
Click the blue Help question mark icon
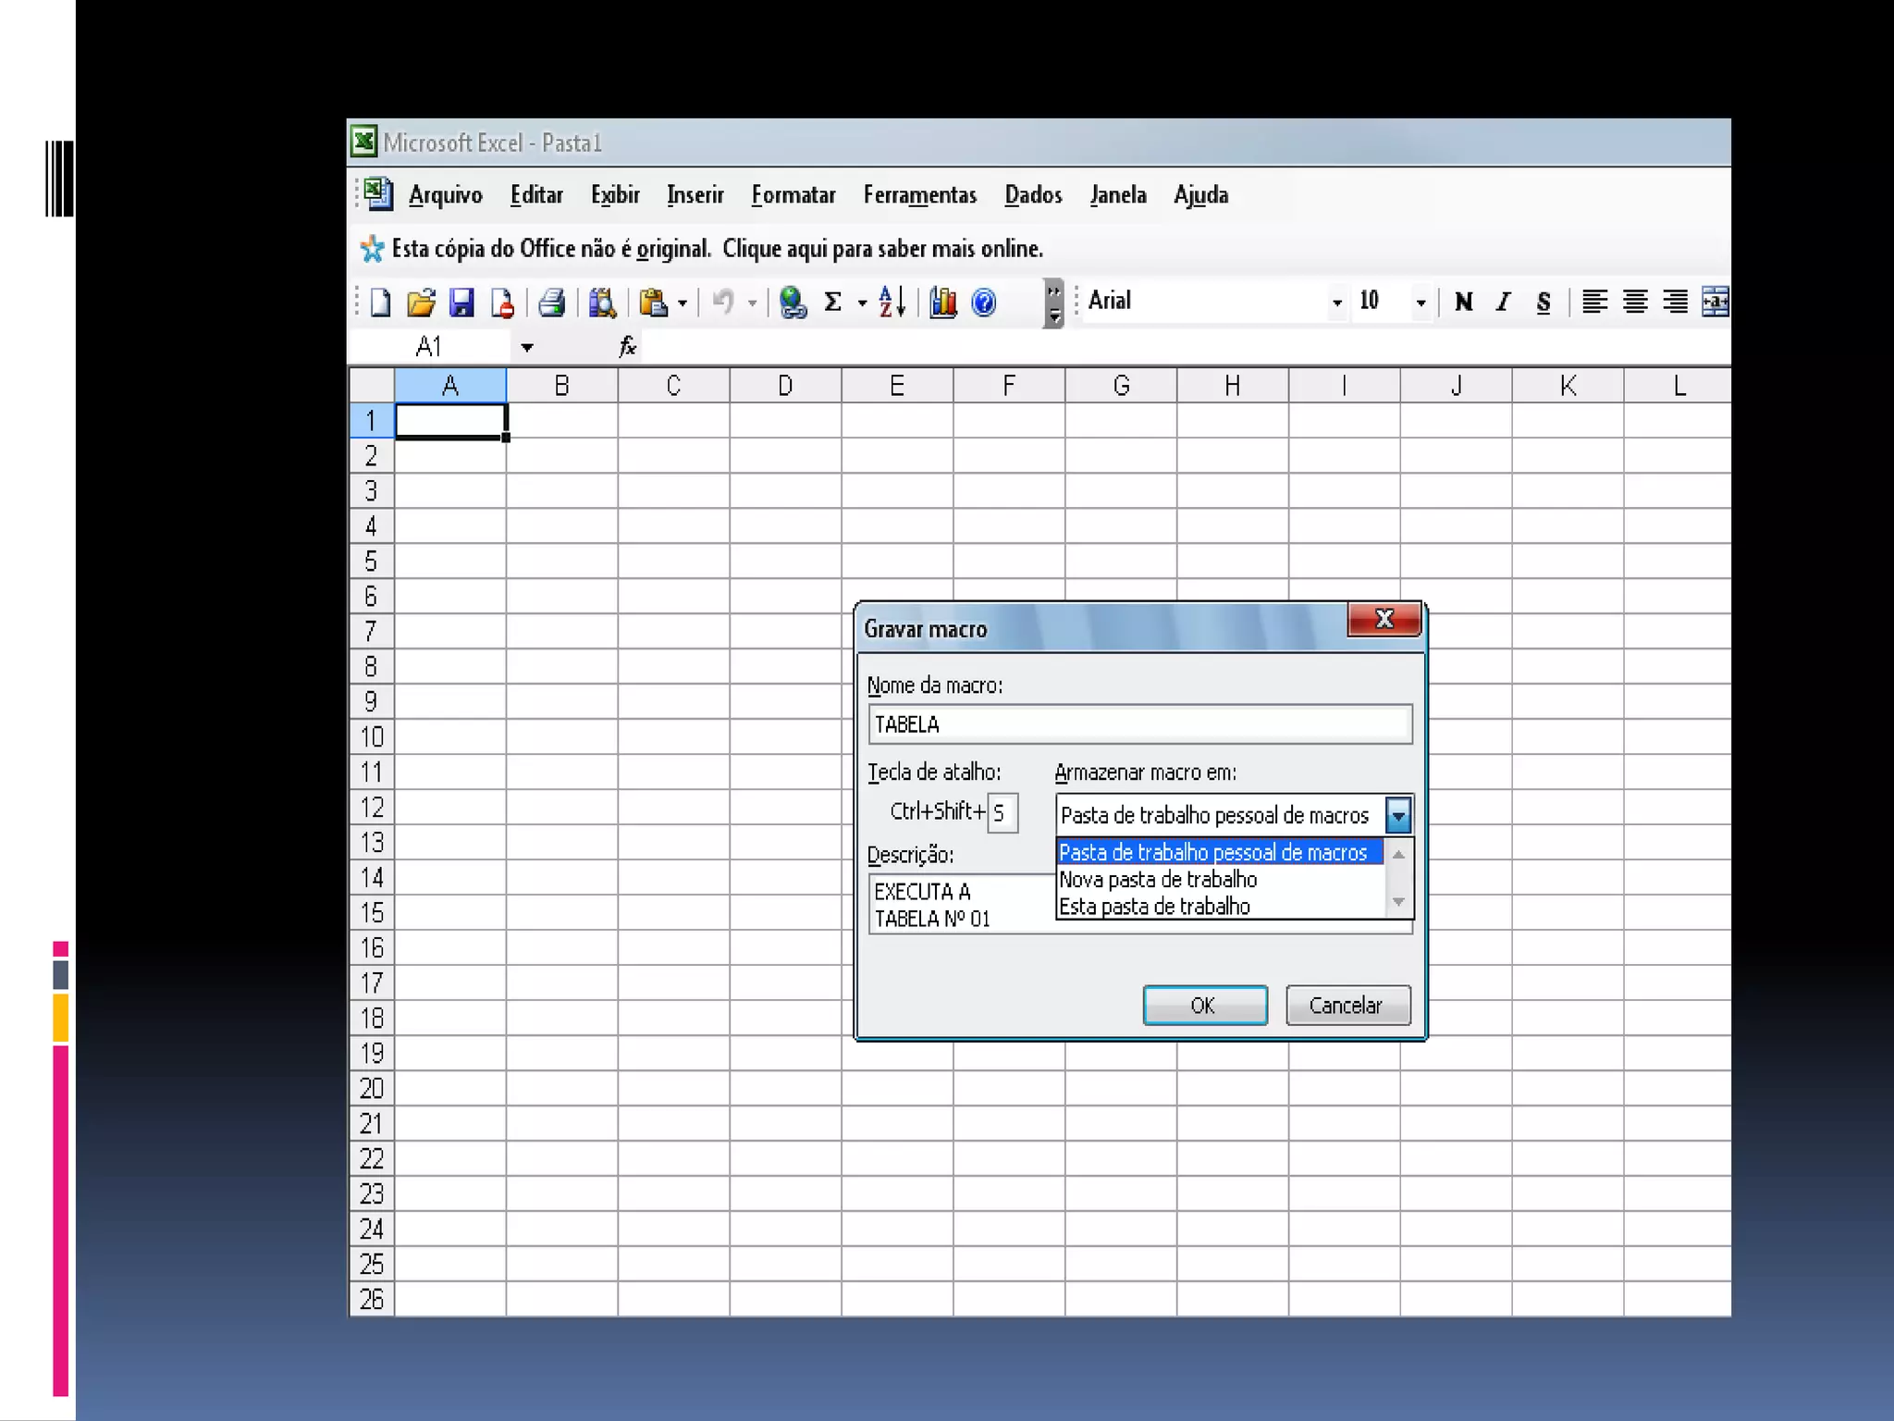click(x=984, y=303)
